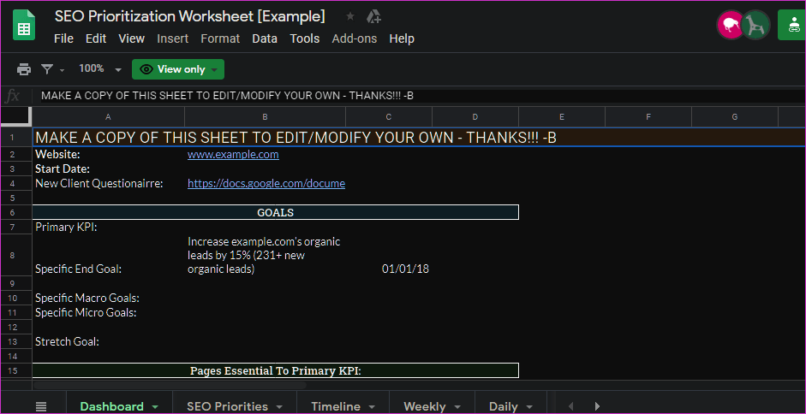Open the all sheets list icon
The image size is (806, 414).
coord(42,406)
